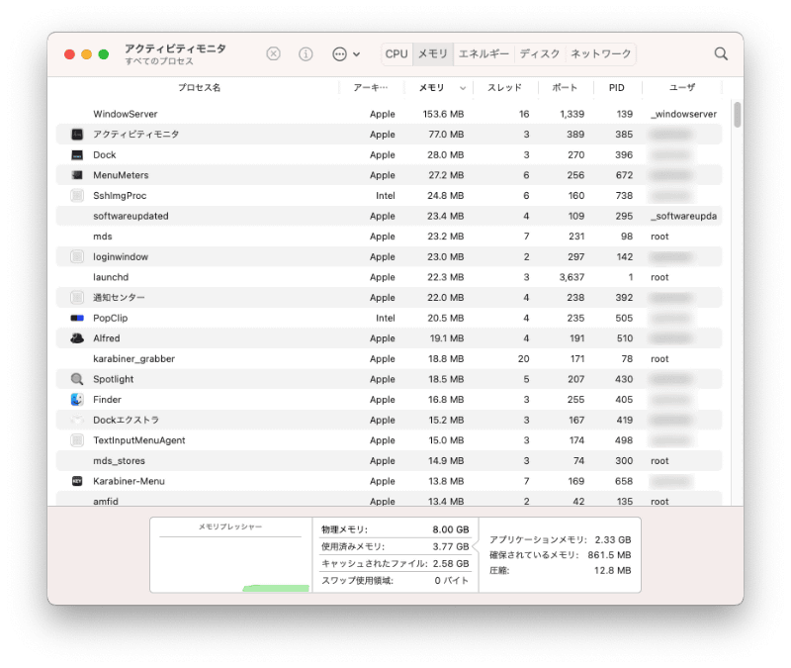Screen dimensions: 791x668
Task: Click the force quit process icon
Action: (x=273, y=53)
